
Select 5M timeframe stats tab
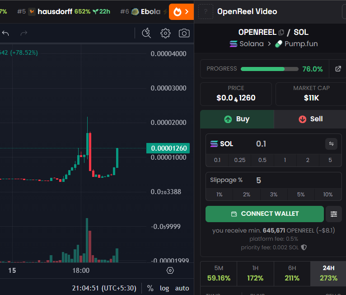click(x=219, y=274)
